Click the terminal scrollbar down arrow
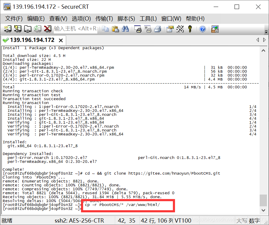This screenshot has width=269, height=225. 263,210
